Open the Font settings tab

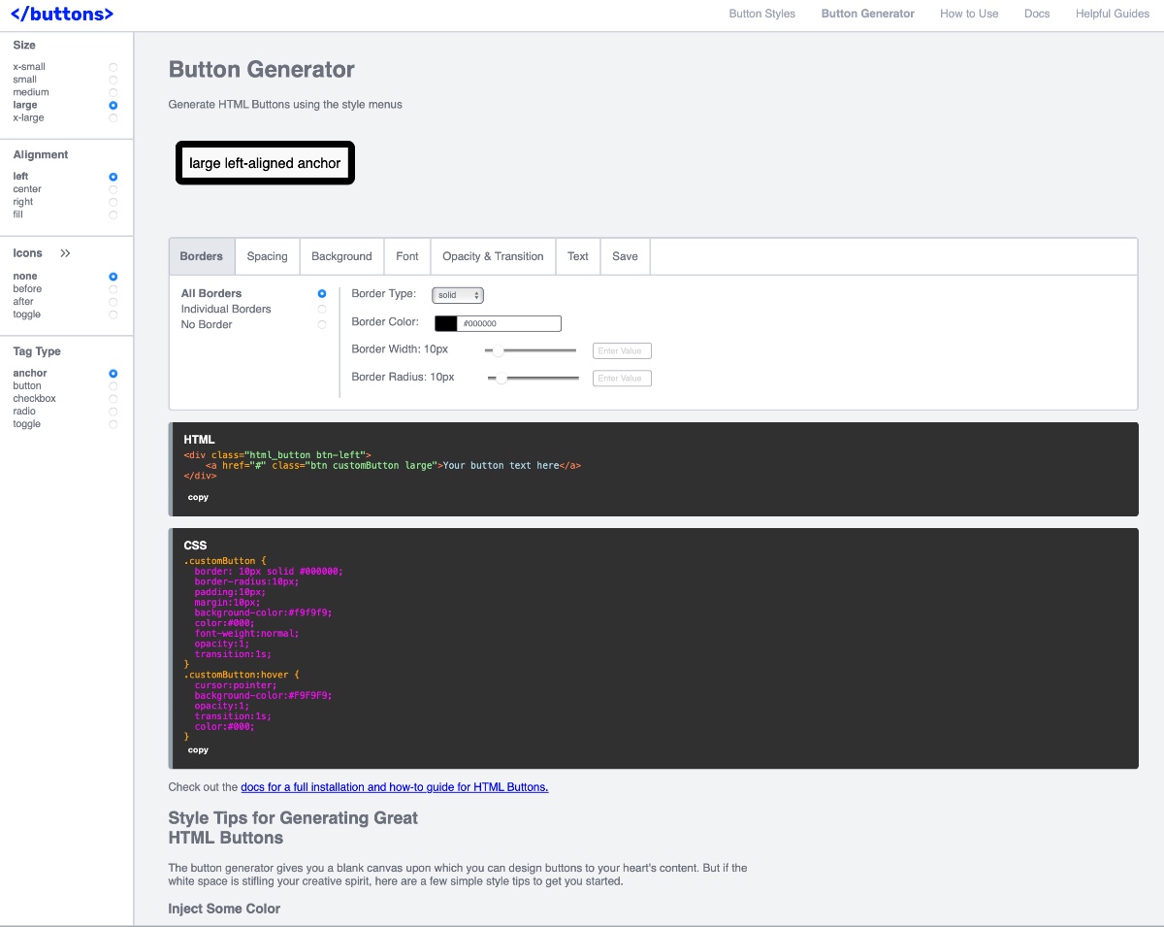[x=406, y=256]
